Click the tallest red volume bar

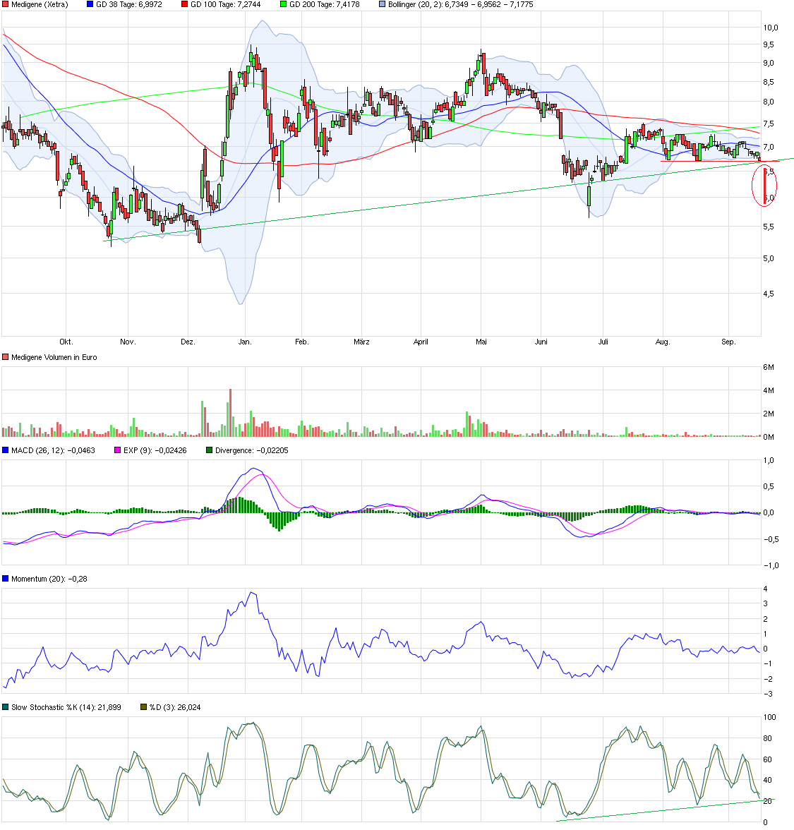230,413
